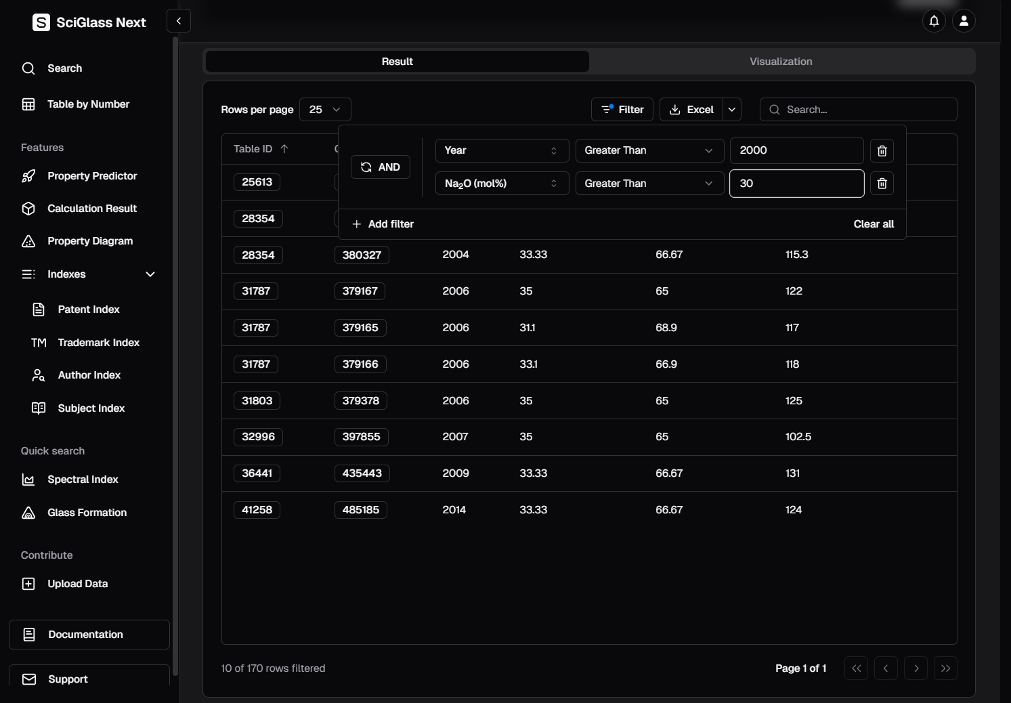Delete the Year filter row
The width and height of the screenshot is (1011, 703).
(882, 150)
